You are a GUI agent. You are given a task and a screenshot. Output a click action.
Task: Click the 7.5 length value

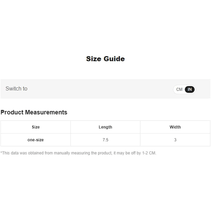click(x=105, y=140)
